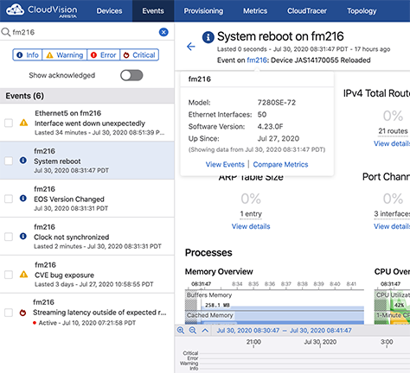
Task: Zoom out on the timeline
Action: pyautogui.click(x=193, y=331)
